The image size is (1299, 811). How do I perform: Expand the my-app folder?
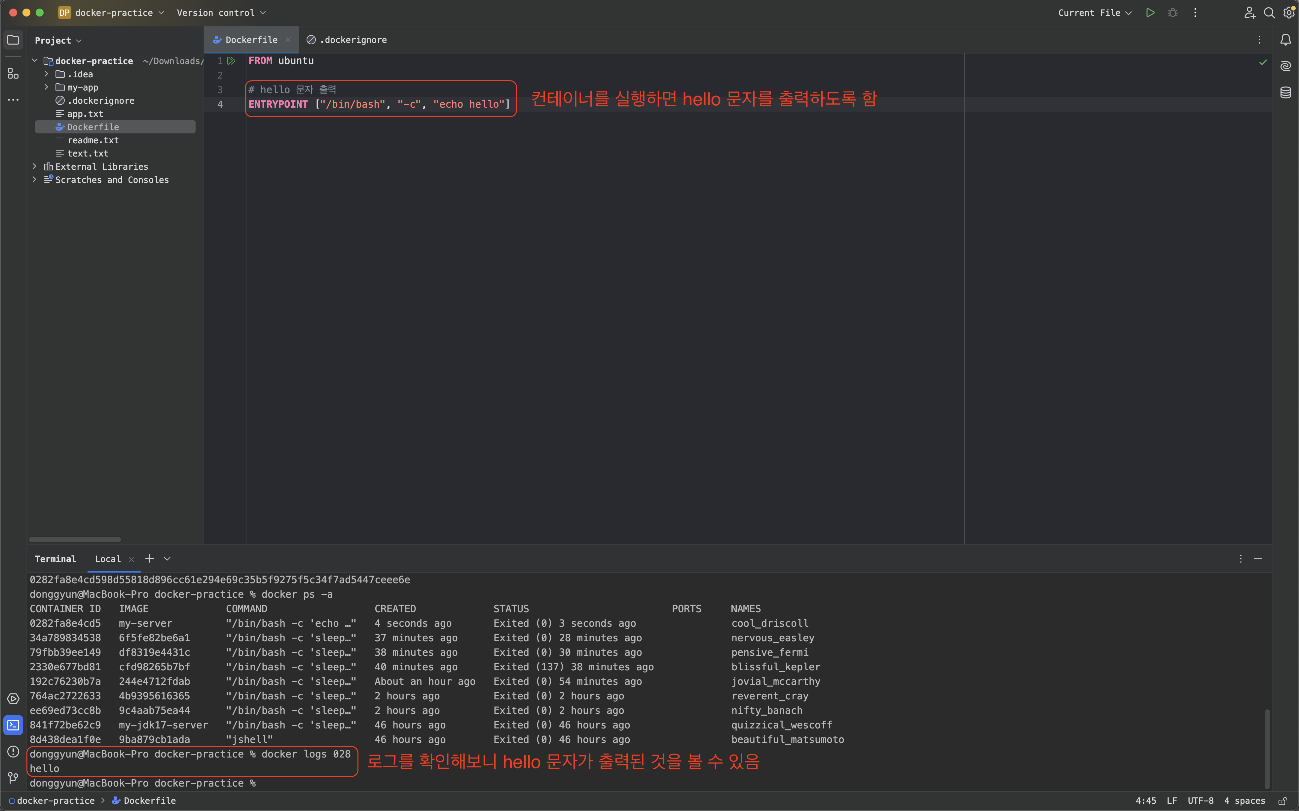(47, 87)
